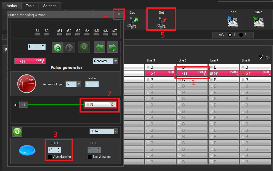Select VC radio option 2
The image size is (273, 171).
(x=241, y=35)
